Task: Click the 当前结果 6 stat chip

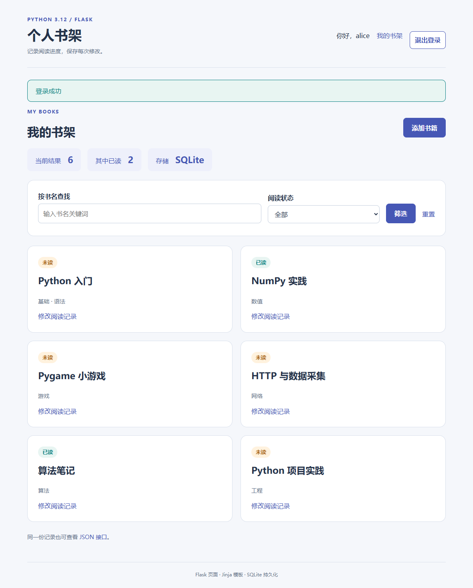Action: coord(54,160)
